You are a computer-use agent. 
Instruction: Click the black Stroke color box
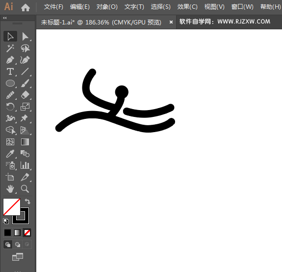pyautogui.click(x=21, y=216)
